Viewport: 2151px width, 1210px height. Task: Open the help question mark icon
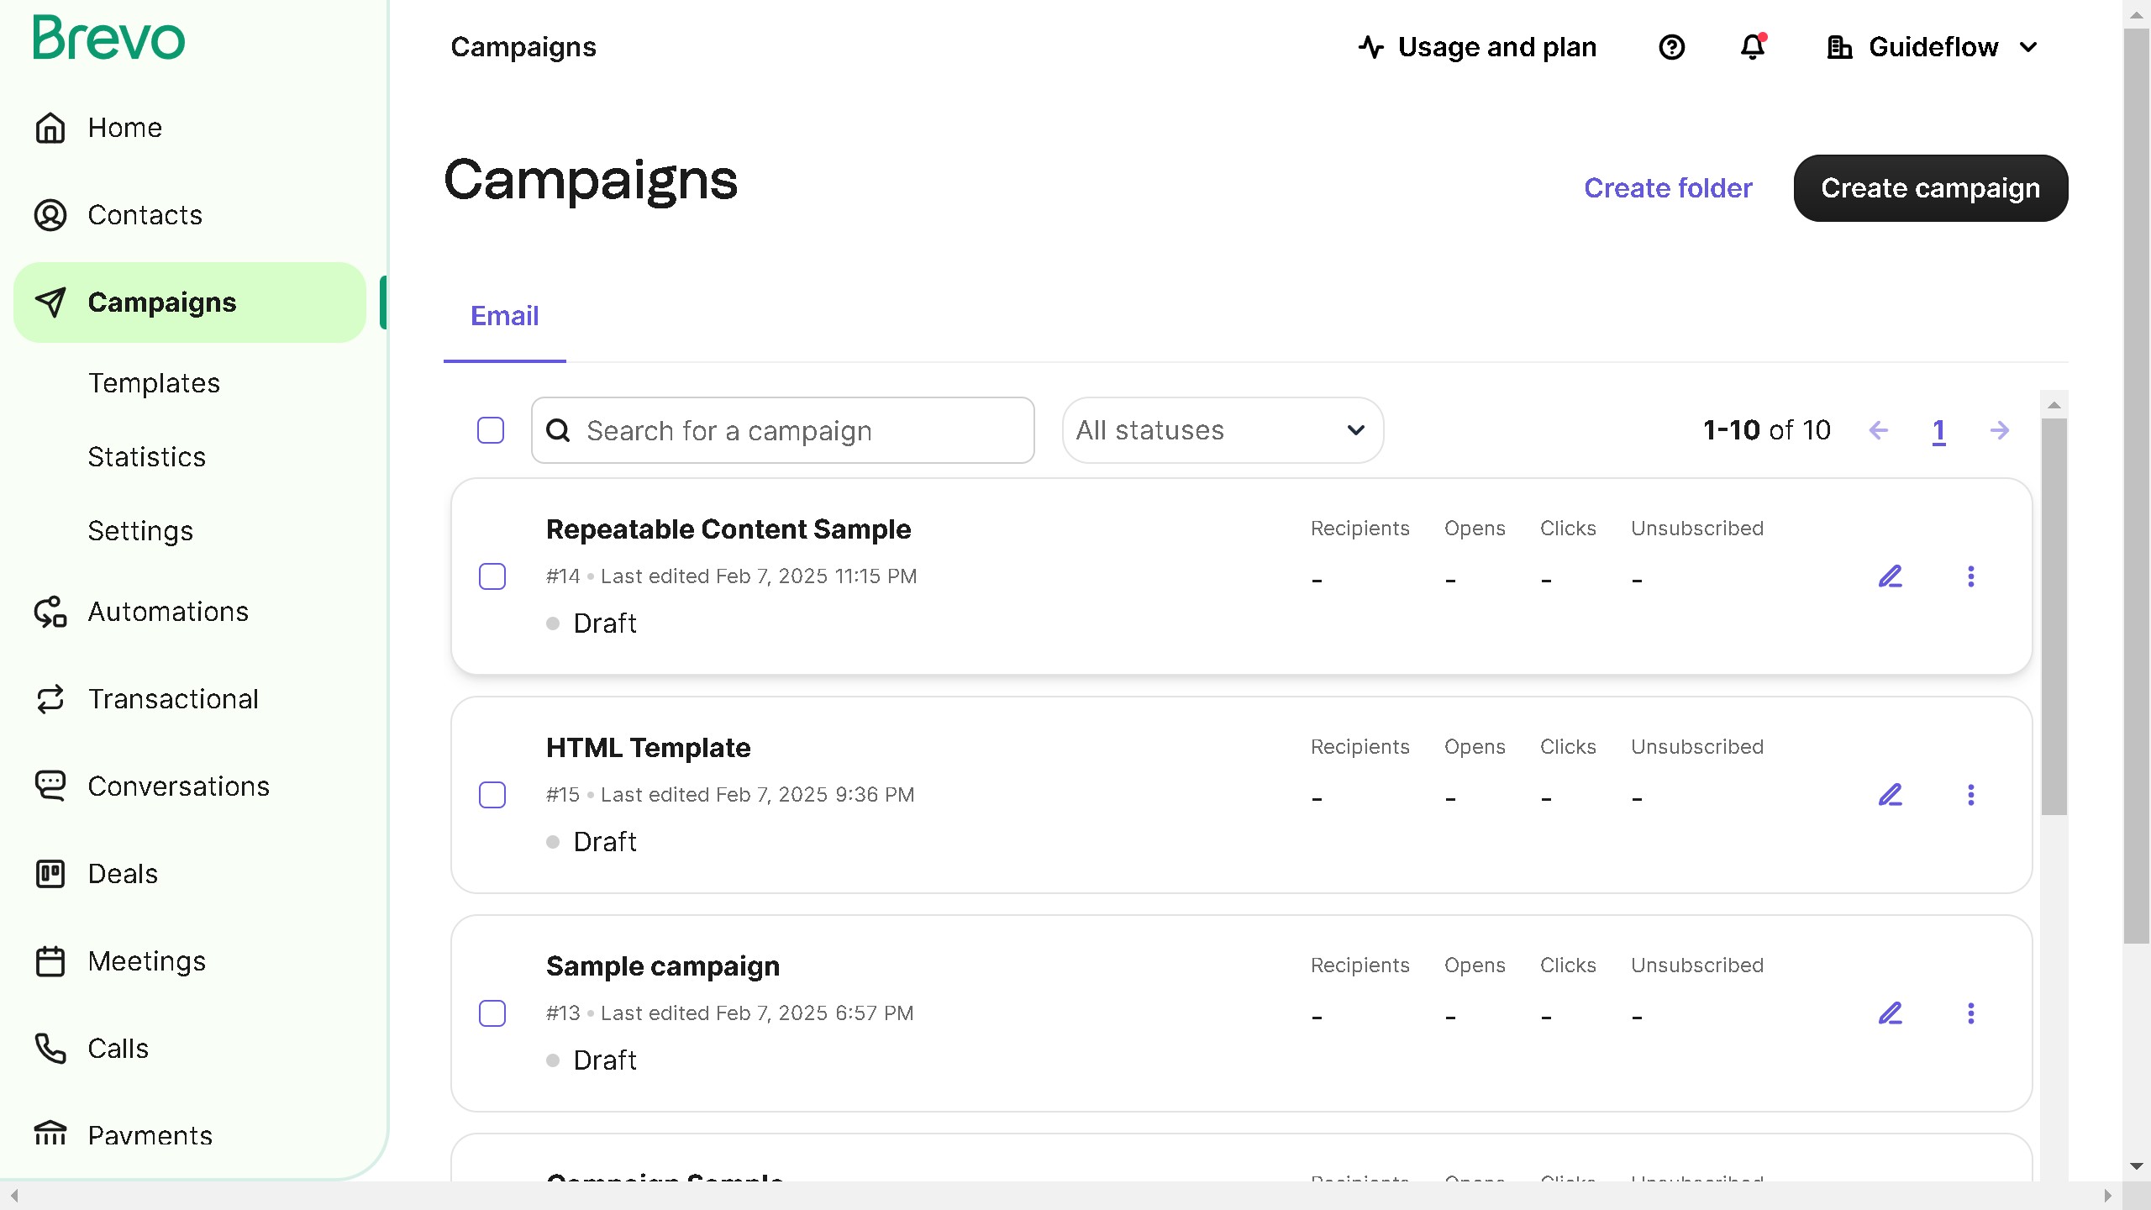(1671, 47)
